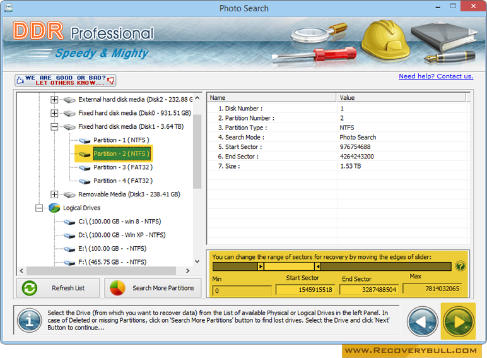Select Fixed hard disk media (Disk0 - 931.51 GB)
The height and width of the screenshot is (358, 487).
[x=134, y=113]
